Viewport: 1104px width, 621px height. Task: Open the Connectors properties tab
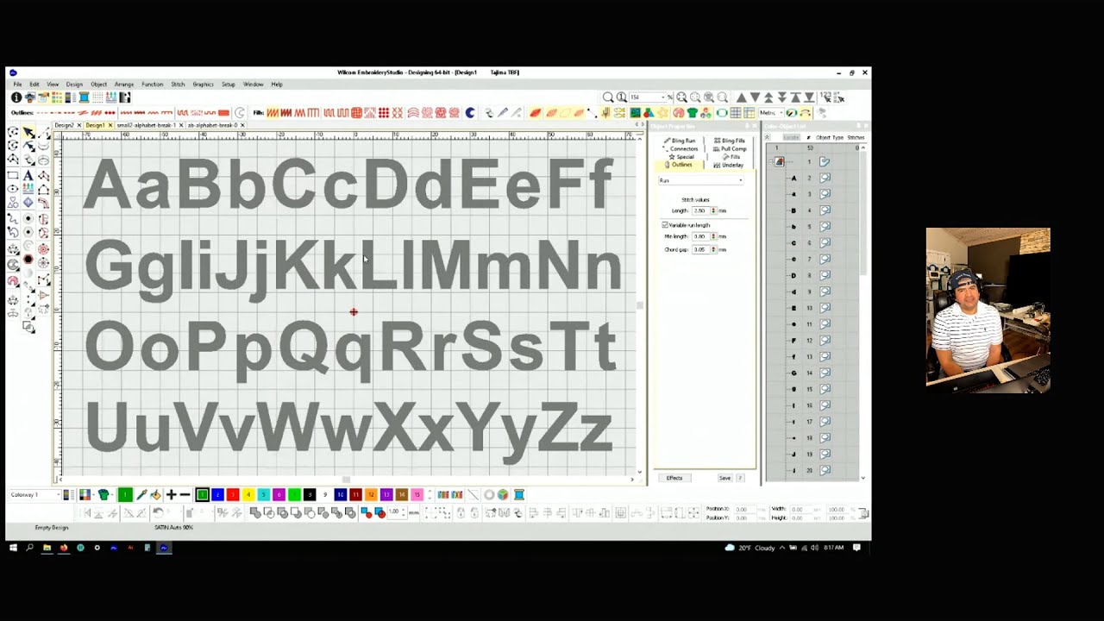(x=681, y=148)
